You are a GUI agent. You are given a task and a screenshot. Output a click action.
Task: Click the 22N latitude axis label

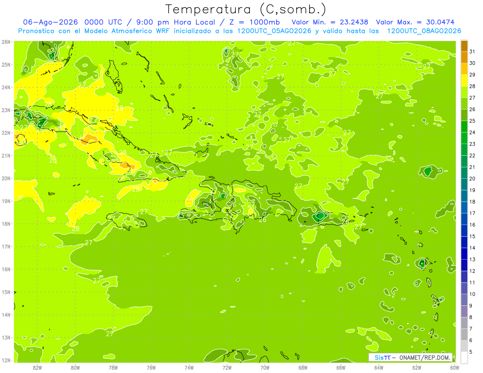(x=6, y=133)
